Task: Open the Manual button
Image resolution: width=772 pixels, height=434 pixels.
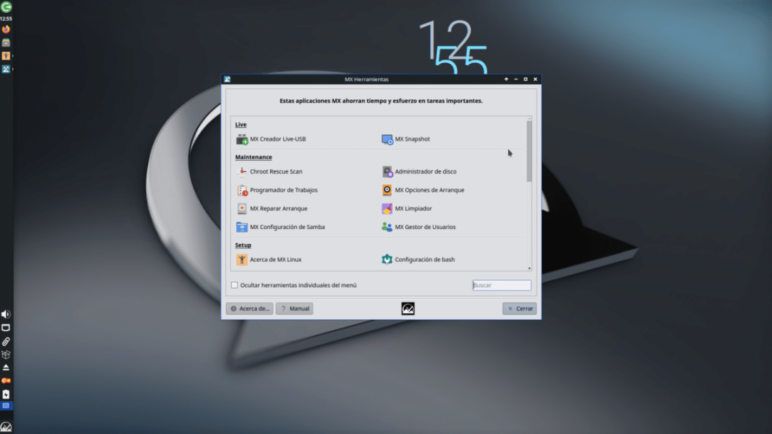Action: 295,308
